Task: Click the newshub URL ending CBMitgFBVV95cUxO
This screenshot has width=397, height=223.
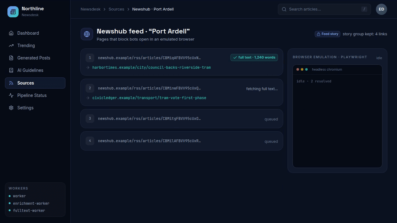Action: click(x=149, y=119)
